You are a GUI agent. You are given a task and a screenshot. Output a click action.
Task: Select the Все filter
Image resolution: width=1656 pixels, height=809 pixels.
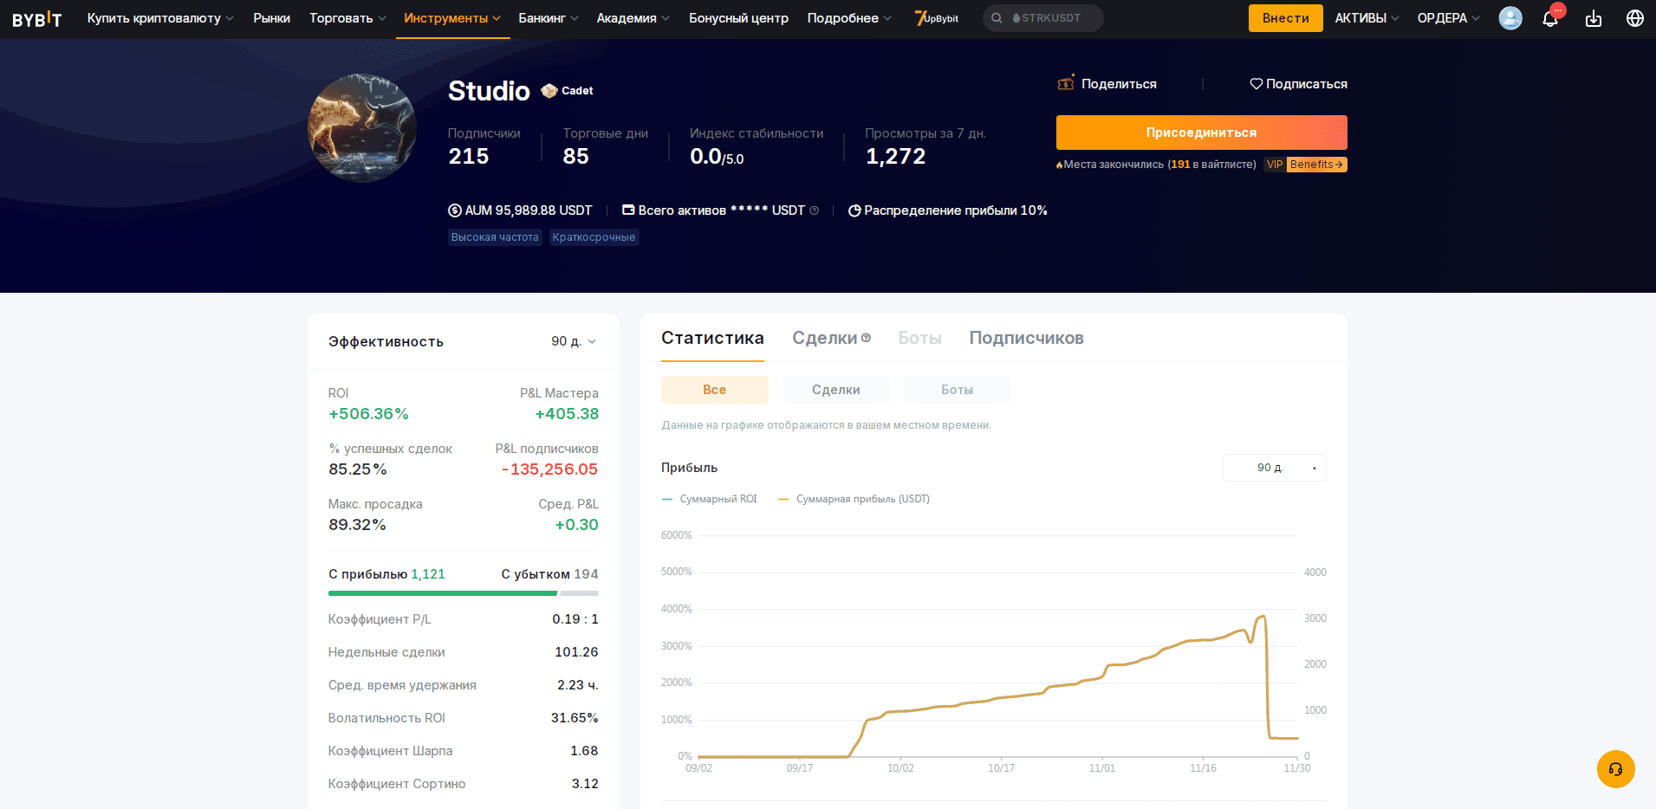click(714, 390)
